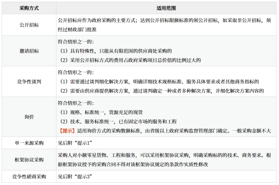Select the 框架协议采购 row label
279x185 pixels.
coord(29,160)
